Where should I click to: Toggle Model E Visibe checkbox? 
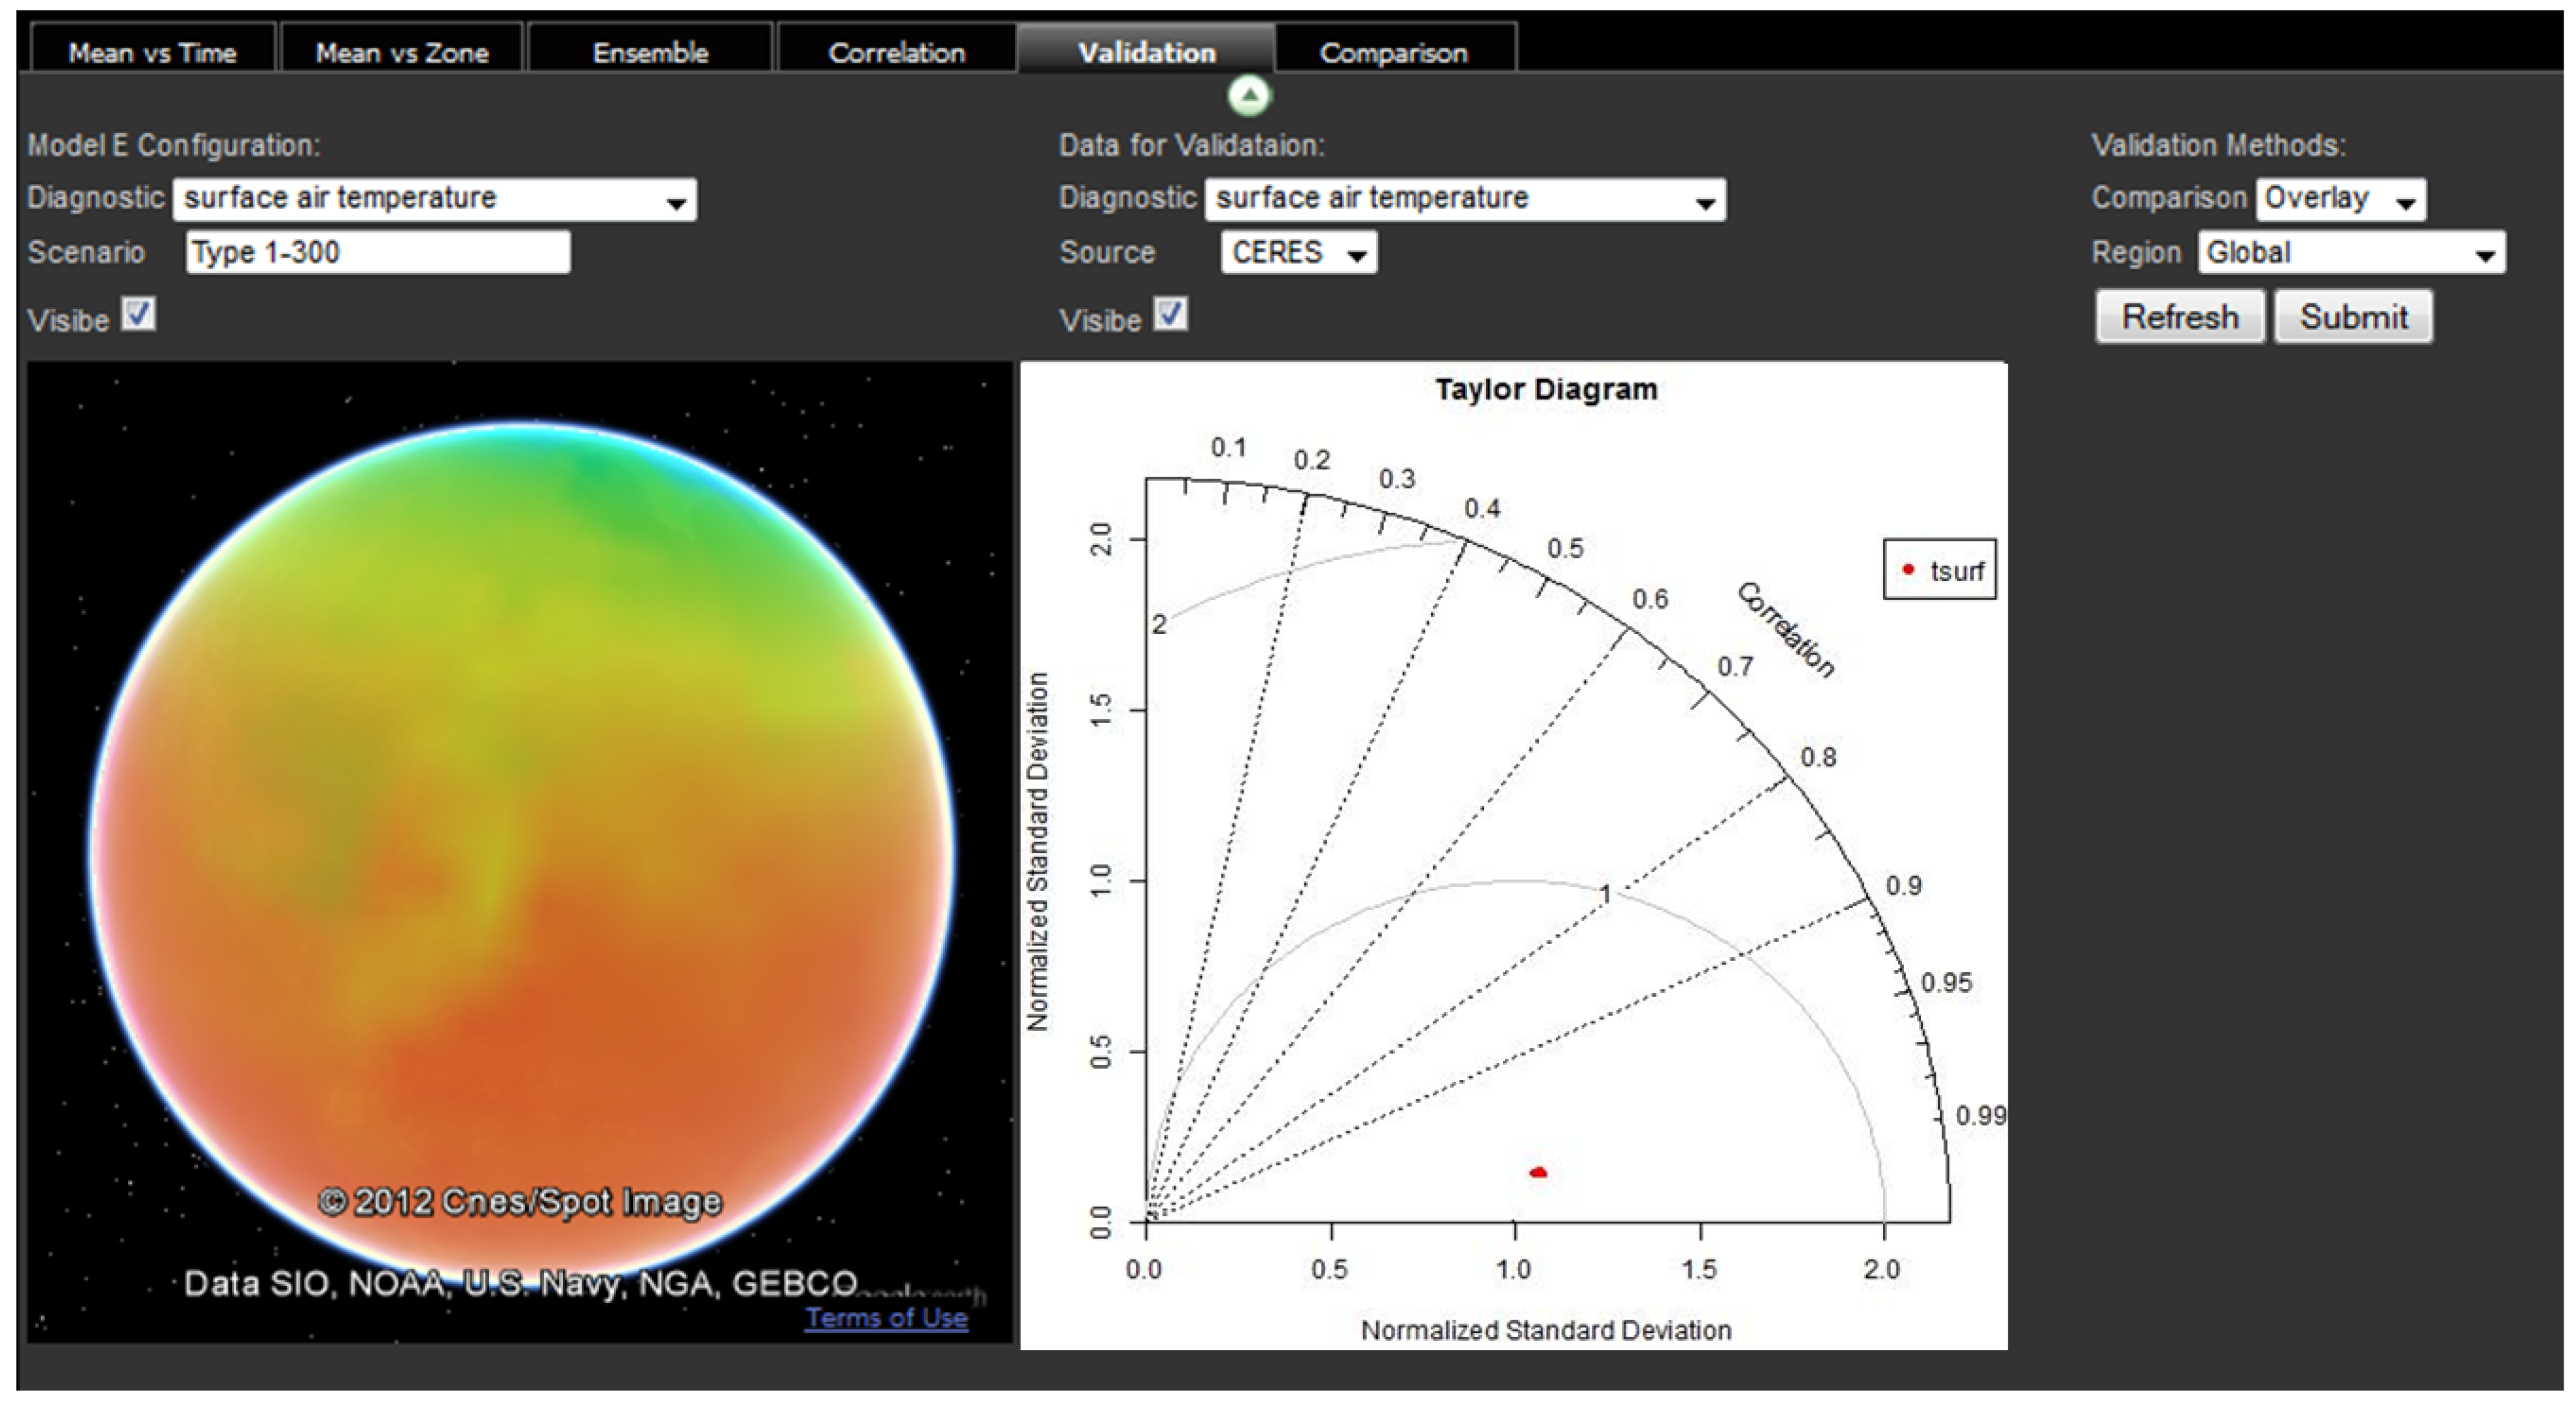point(139,315)
